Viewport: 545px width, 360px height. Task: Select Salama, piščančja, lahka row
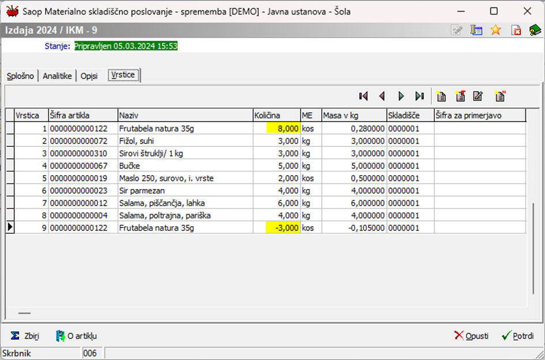[266, 203]
